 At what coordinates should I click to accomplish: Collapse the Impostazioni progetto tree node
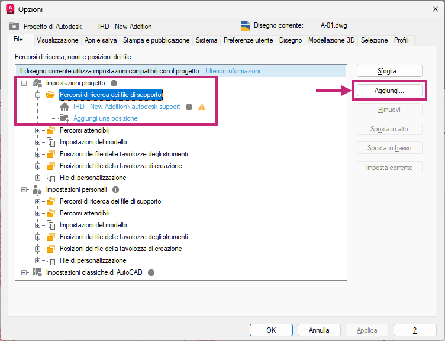(24, 83)
